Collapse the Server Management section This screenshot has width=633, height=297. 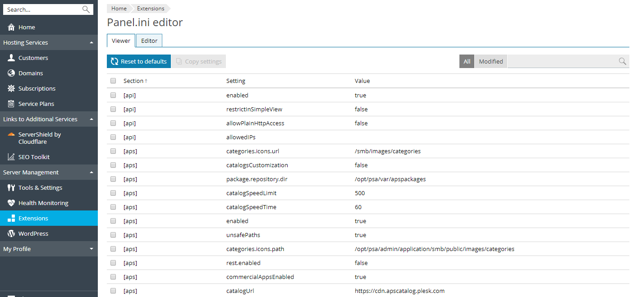pos(92,173)
